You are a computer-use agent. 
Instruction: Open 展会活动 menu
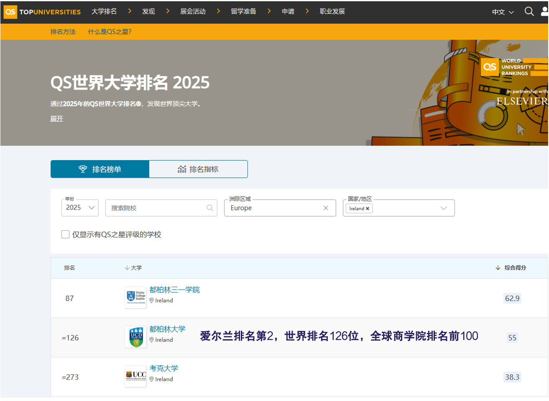pos(193,12)
